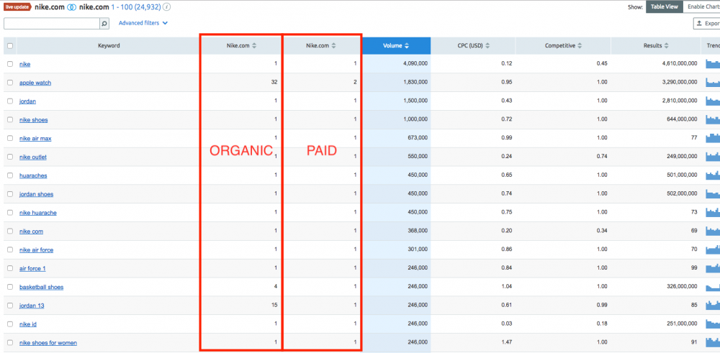Click the CPC (USD) sort arrows

click(x=487, y=46)
